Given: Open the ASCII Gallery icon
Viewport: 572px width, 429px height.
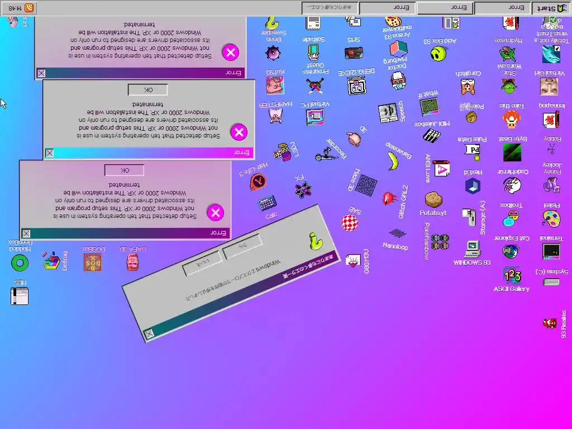Looking at the screenshot, I should point(512,275).
